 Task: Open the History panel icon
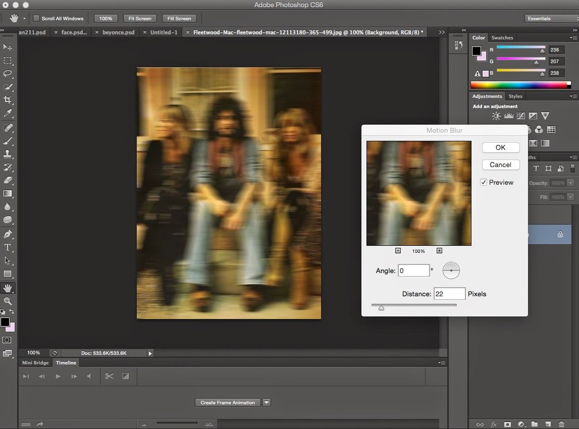point(458,45)
